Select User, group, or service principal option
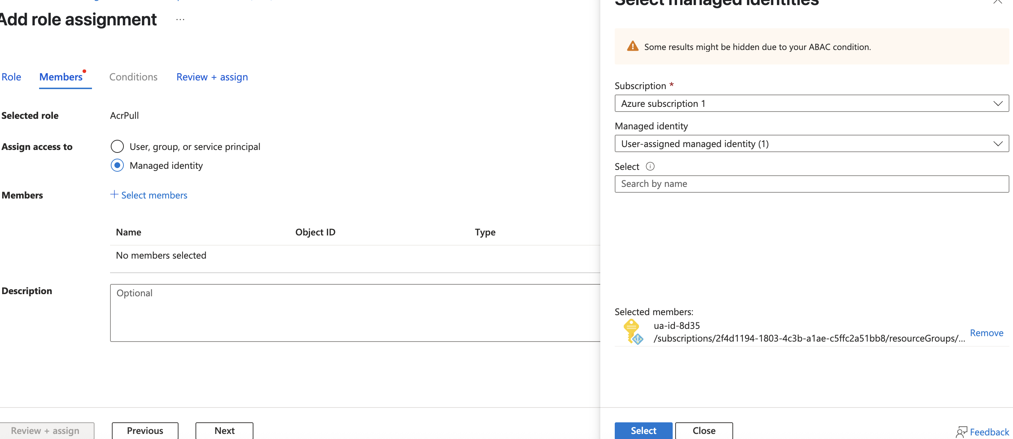Screen dimensions: 1013x439 (117, 146)
